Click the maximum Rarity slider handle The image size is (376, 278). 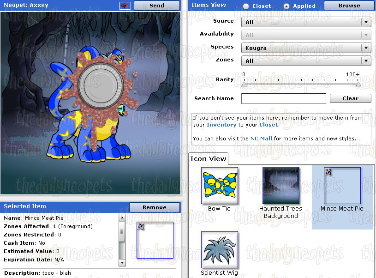(x=358, y=85)
